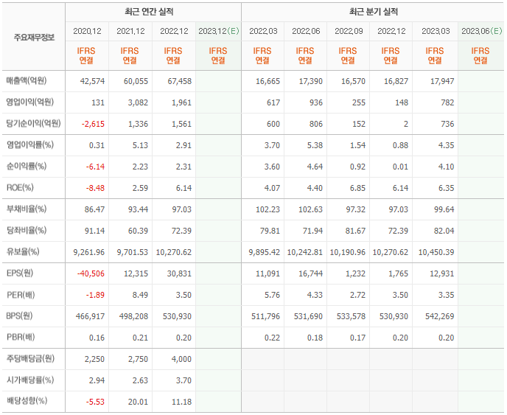Click the 2020.12 annual column header
The height and width of the screenshot is (415, 507).
point(87,31)
